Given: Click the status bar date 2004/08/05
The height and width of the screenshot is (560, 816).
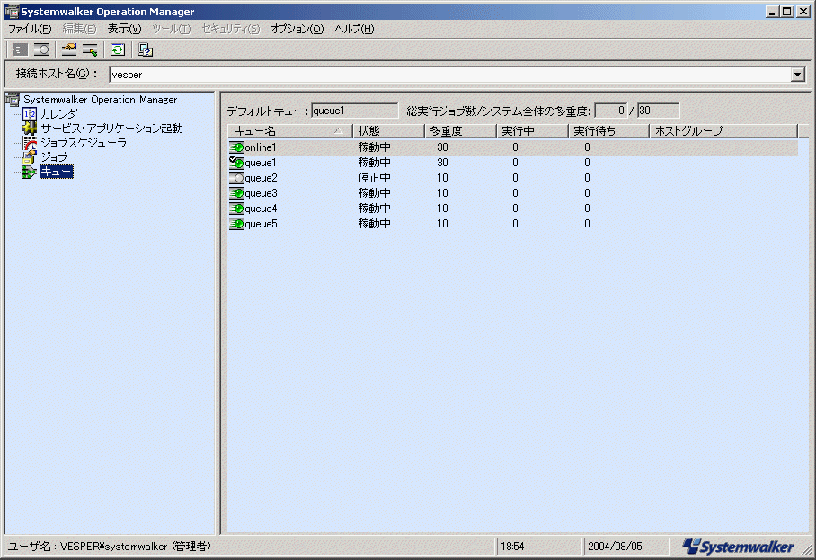Looking at the screenshot, I should click(x=615, y=546).
